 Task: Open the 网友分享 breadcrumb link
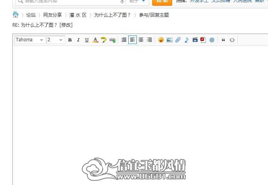[53, 15]
